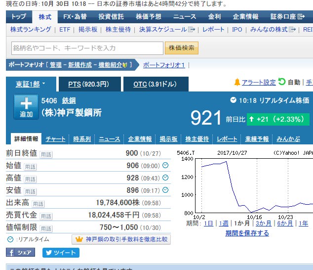Image resolution: width=313 pixels, height=270 pixels.
Task: Open 用語 glossary for 安値
Action: click(30, 191)
